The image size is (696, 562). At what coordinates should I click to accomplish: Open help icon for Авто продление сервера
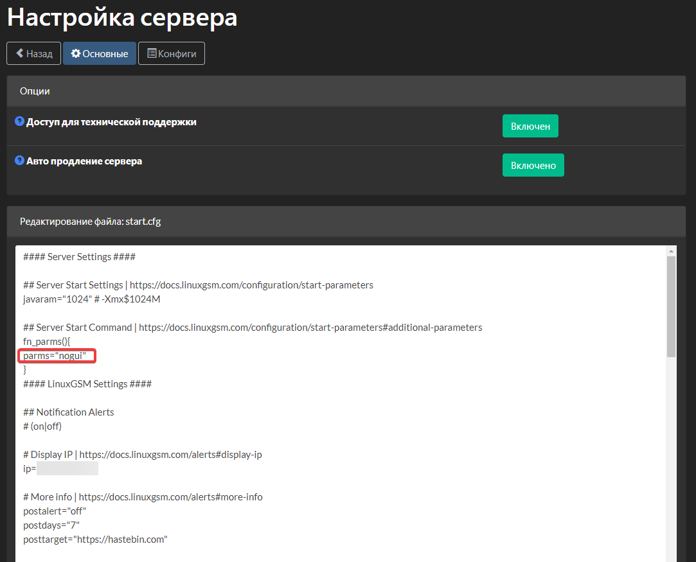[x=19, y=160]
